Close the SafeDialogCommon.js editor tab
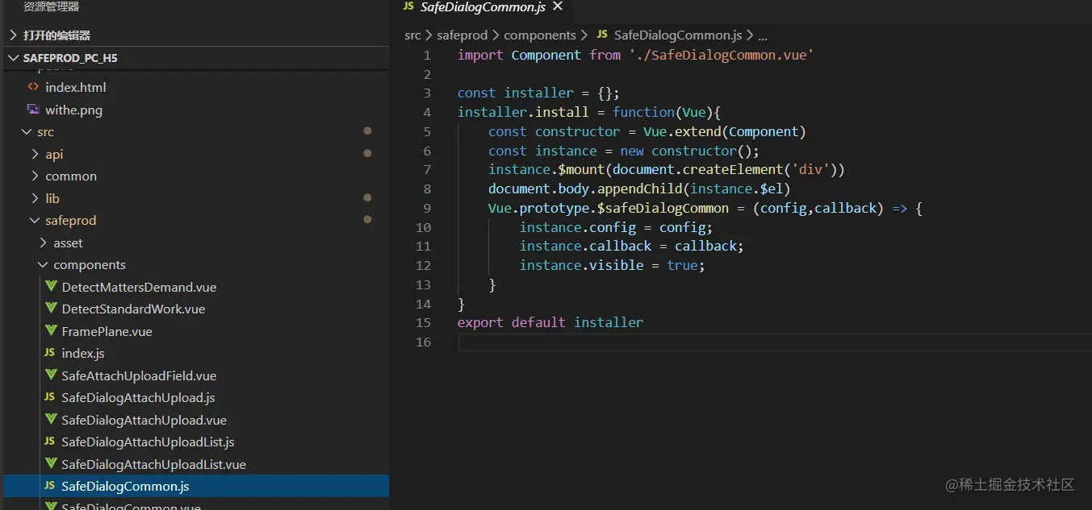1092x510 pixels. (x=557, y=7)
